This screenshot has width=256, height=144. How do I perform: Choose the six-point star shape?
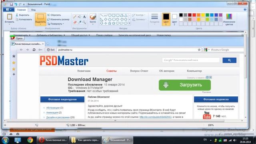(114, 23)
